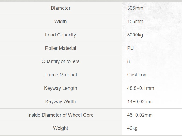Select the 48.8+0.1mm keyway length value
Screen dimensions: 182x136
[141, 88]
